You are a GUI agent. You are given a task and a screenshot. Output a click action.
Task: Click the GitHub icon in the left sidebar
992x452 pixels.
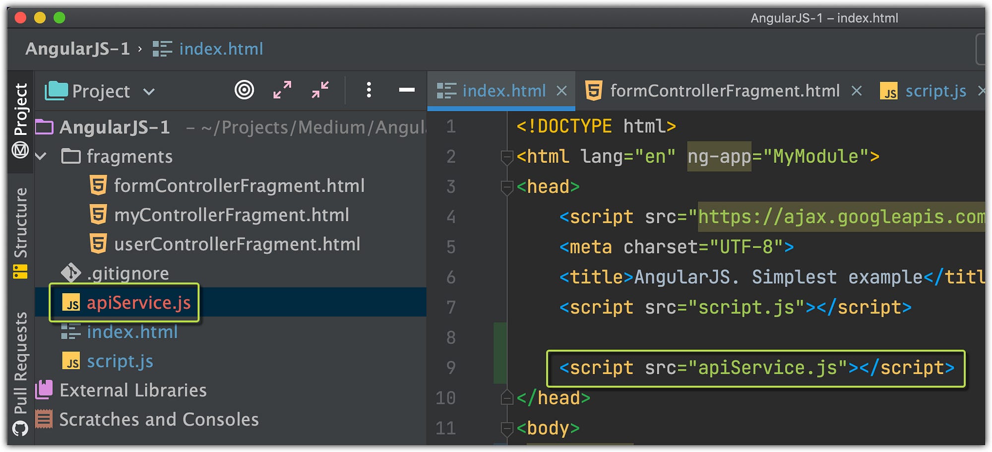click(20, 428)
